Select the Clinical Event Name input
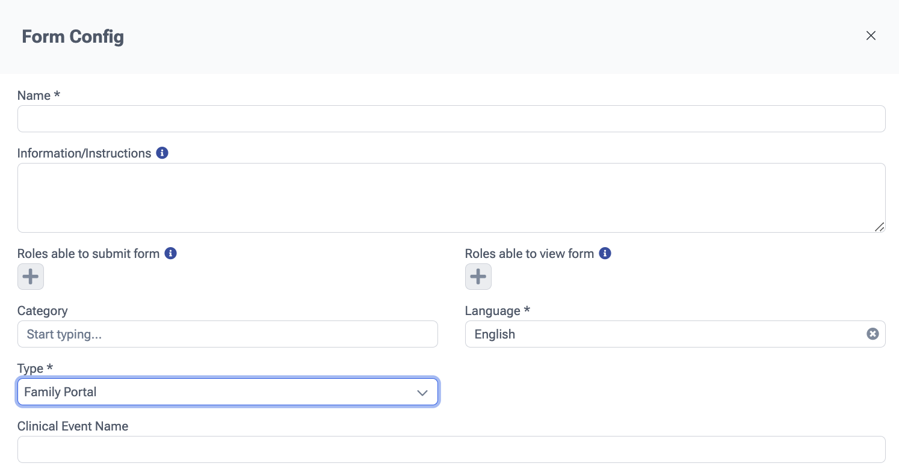The width and height of the screenshot is (899, 475). click(451, 449)
